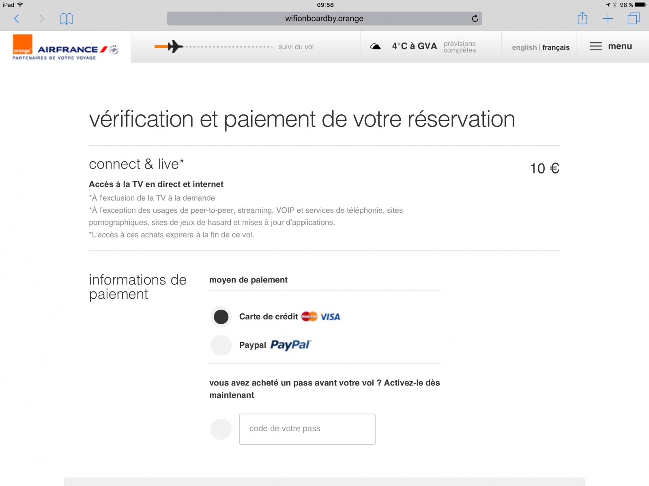Open the Safari share sheet icon
The image size is (649, 486).
(582, 18)
